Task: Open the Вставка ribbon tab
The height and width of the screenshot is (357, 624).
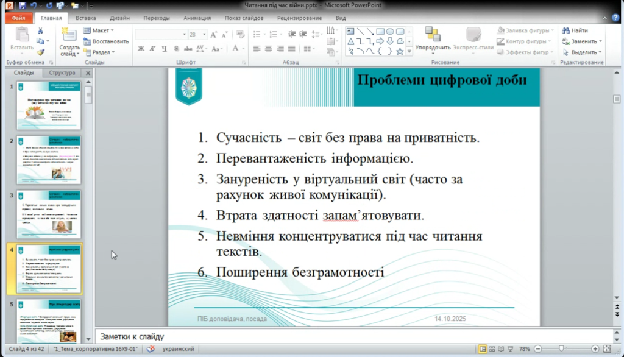Action: (x=85, y=18)
